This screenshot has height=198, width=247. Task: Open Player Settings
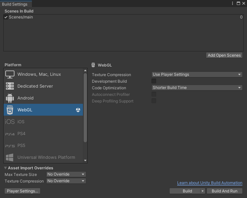coord(22,191)
